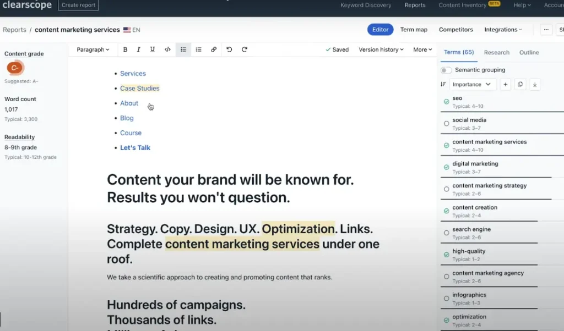Switch to the Research tab
This screenshot has height=331, width=564.
(496, 52)
